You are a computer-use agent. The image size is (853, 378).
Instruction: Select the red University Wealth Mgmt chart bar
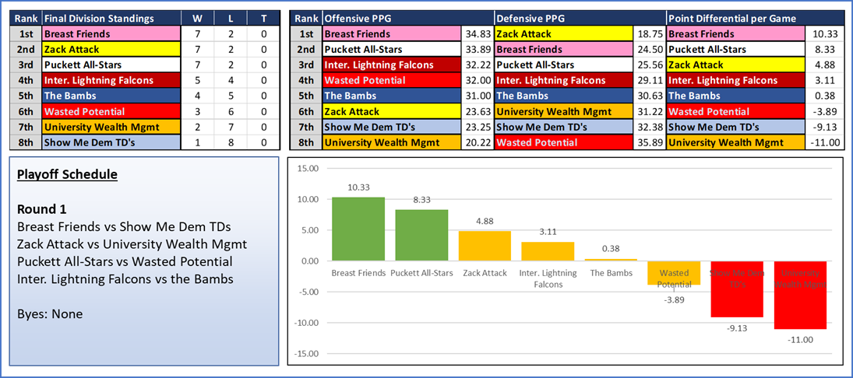(798, 295)
